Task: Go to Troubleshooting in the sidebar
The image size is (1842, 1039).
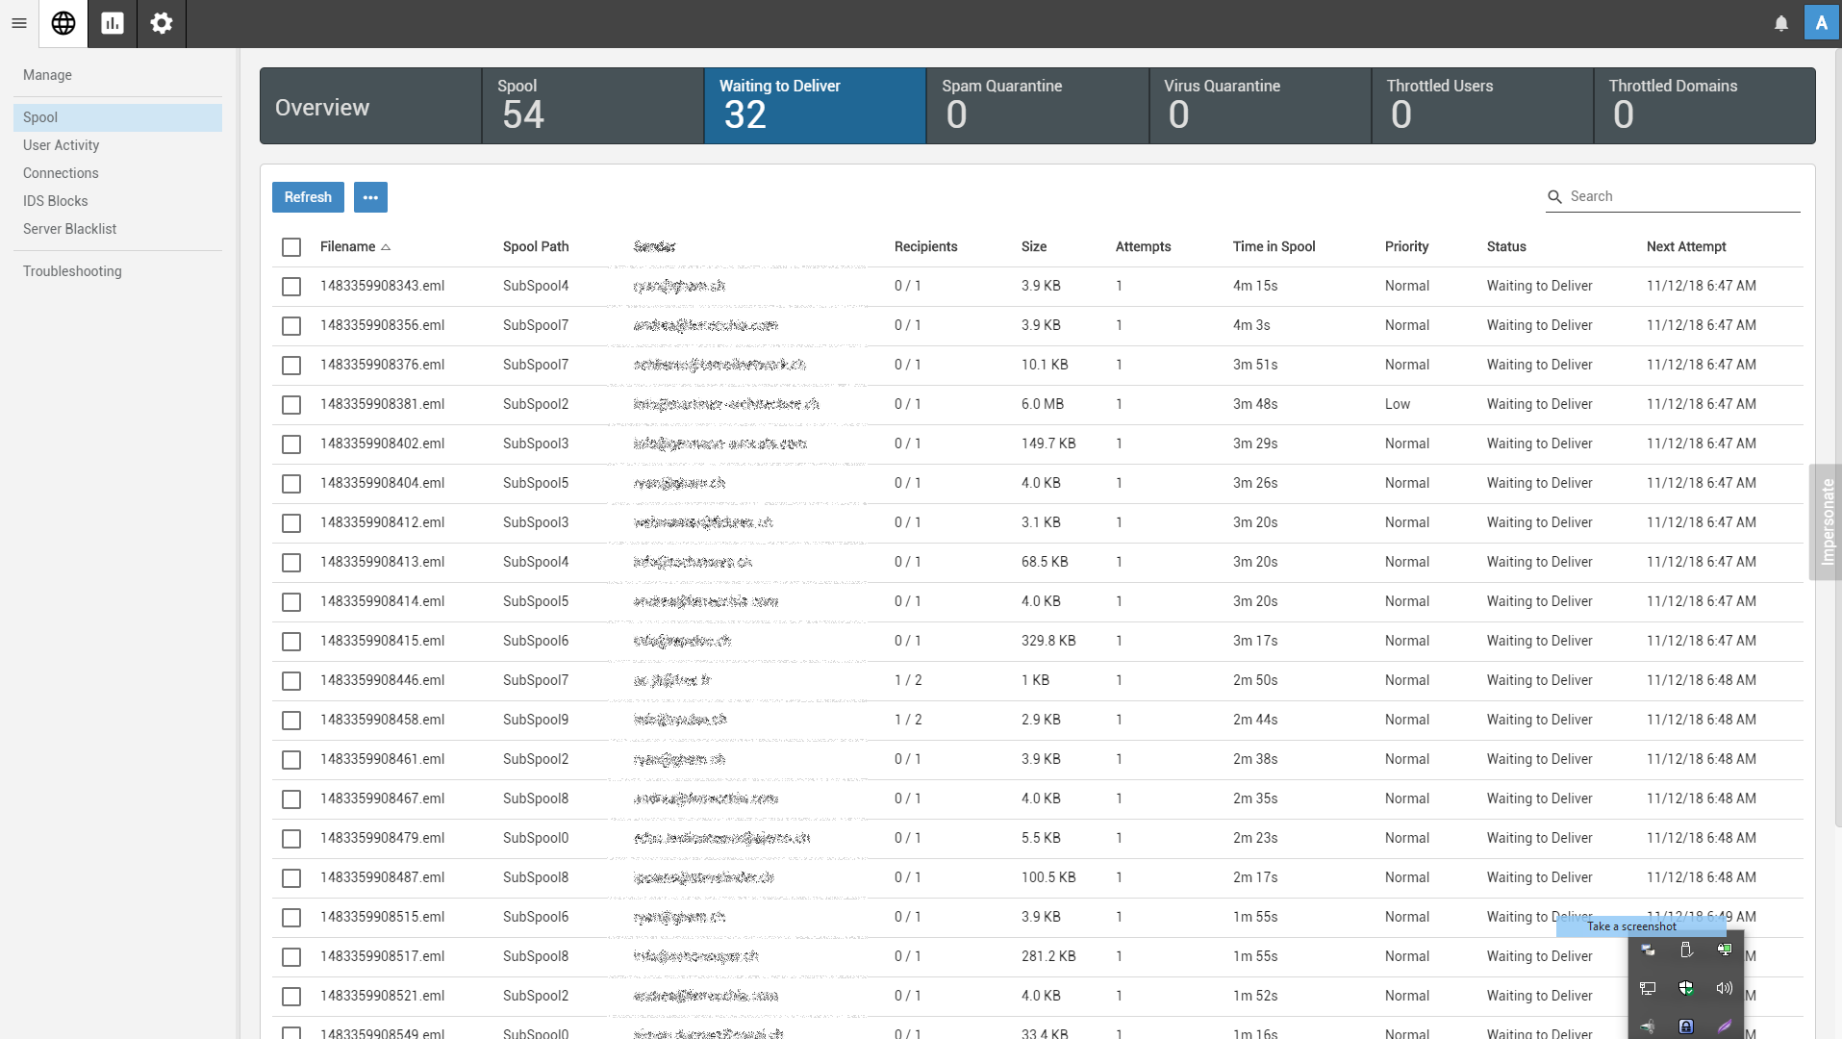Action: (72, 271)
